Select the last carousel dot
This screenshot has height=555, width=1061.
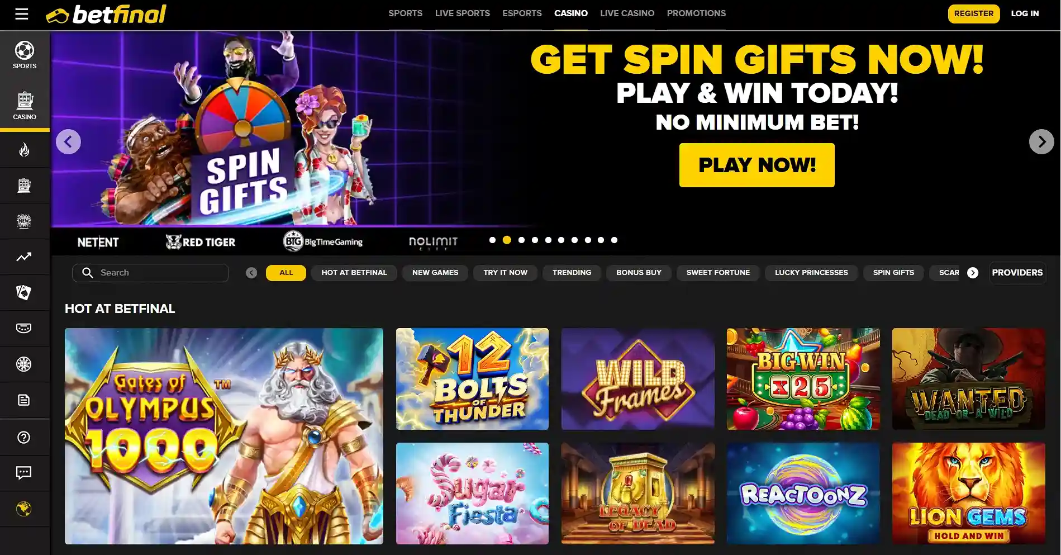click(614, 240)
